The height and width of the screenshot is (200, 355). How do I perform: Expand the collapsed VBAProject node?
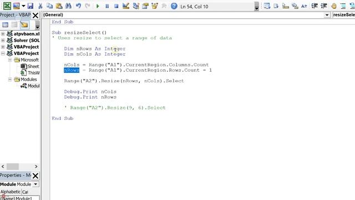(x=3, y=47)
